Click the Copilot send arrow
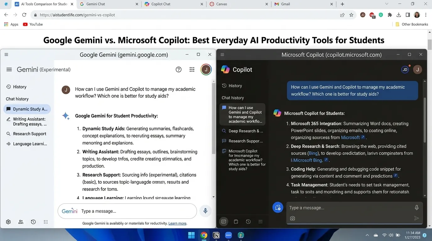This screenshot has height=241, width=432. point(417,218)
